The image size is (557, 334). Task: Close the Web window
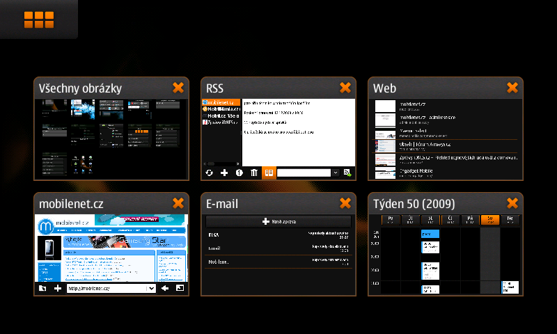tap(512, 87)
